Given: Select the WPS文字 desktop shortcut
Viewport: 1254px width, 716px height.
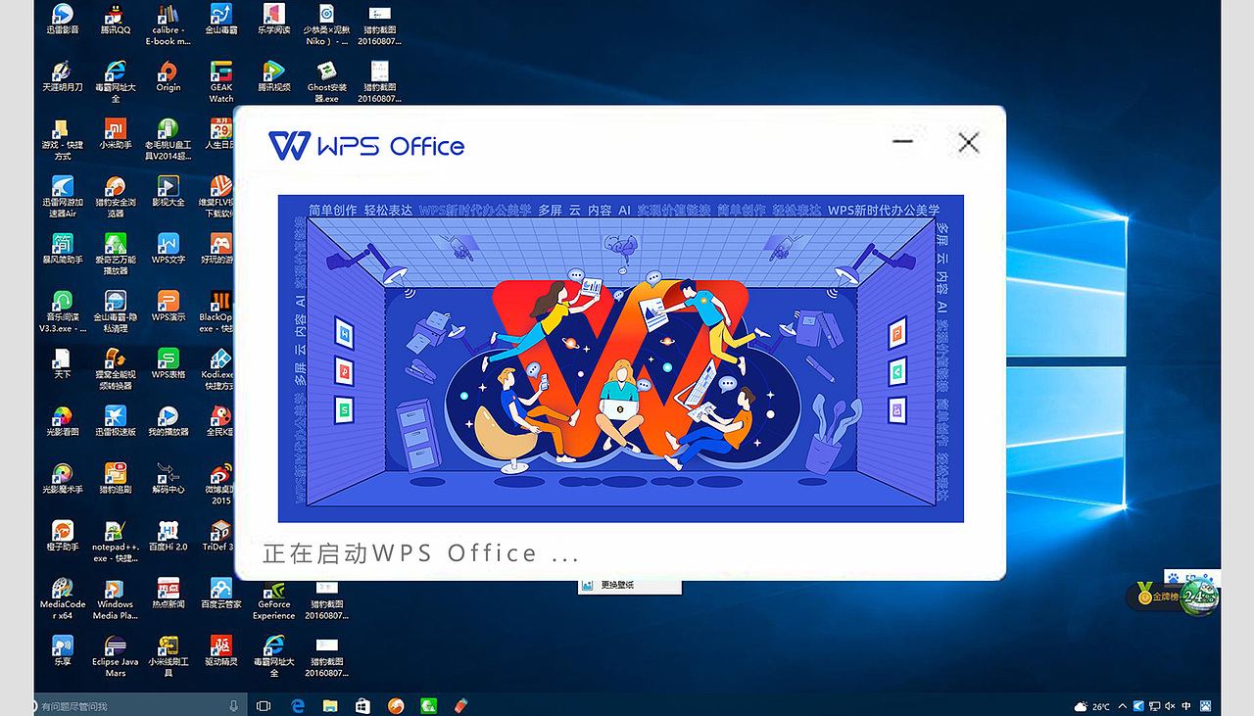Looking at the screenshot, I should (169, 249).
